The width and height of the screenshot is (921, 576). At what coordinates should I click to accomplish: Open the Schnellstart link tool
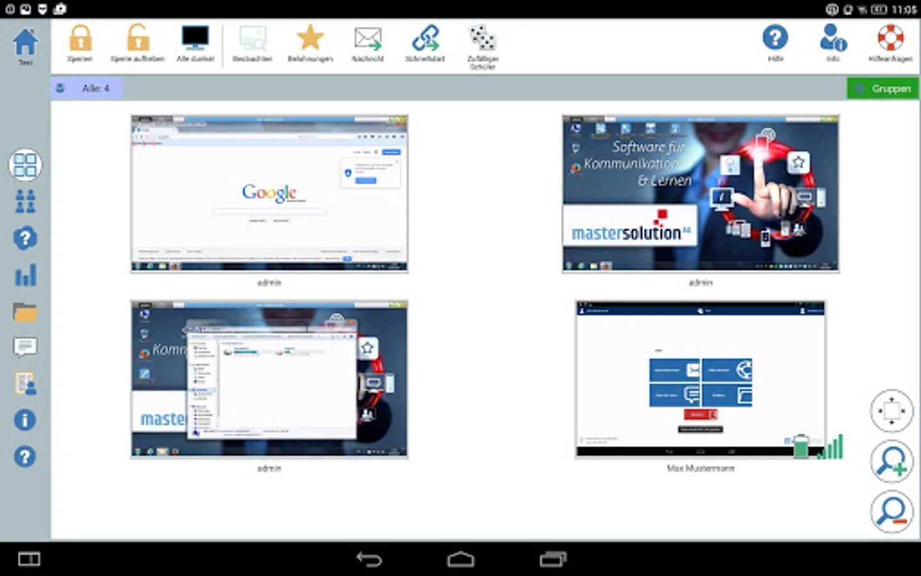(425, 43)
